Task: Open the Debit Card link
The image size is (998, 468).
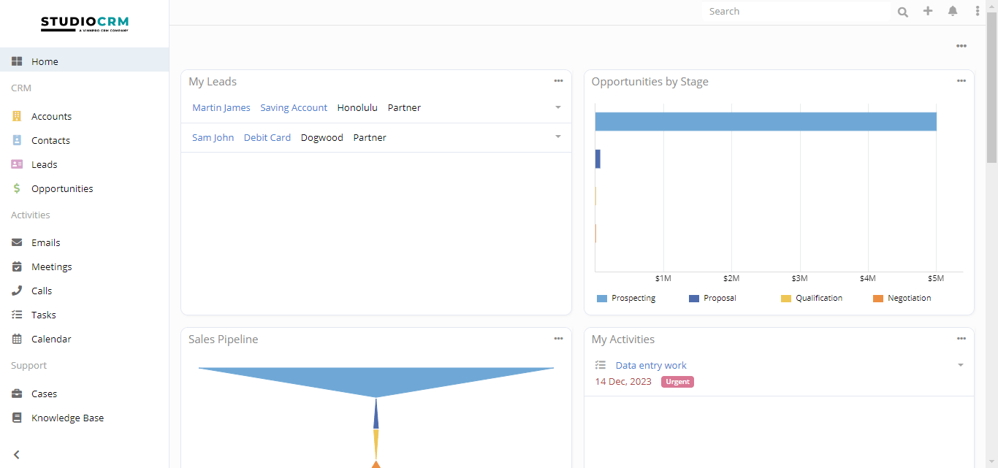Action: (267, 137)
